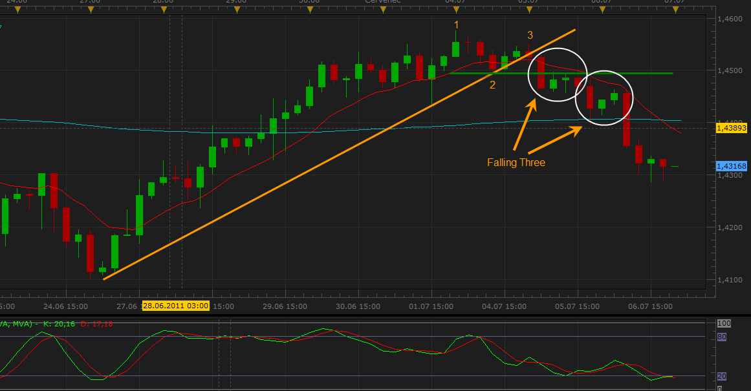Click the day marker triangle above 29.06
The image size is (751, 391).
click(237, 8)
